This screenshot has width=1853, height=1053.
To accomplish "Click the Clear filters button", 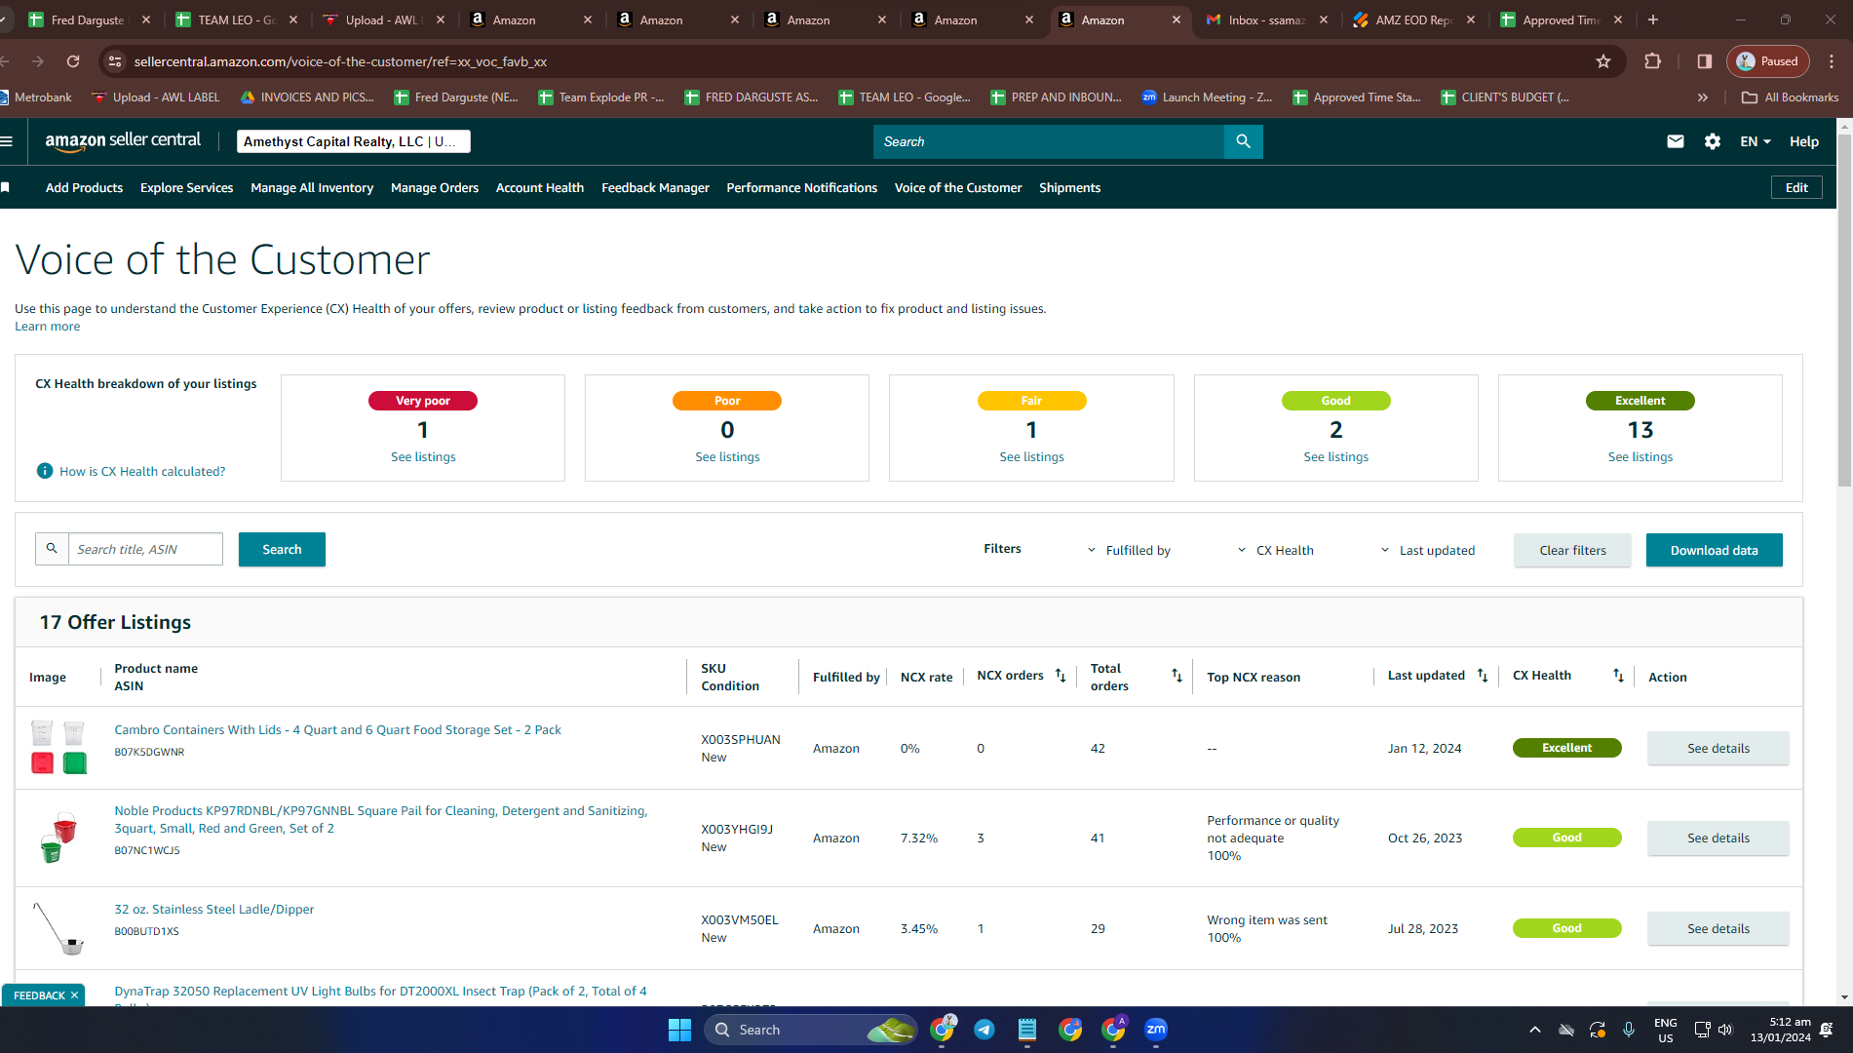I will tap(1572, 550).
